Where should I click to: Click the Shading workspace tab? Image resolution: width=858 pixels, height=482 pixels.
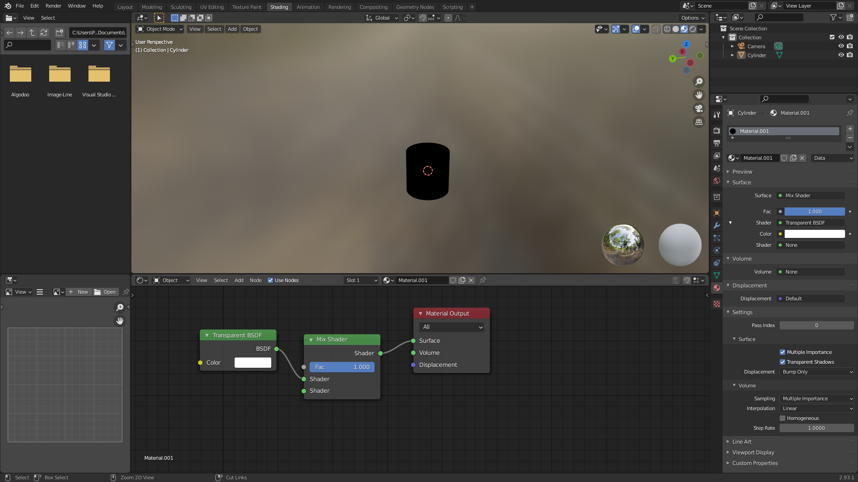click(x=279, y=7)
